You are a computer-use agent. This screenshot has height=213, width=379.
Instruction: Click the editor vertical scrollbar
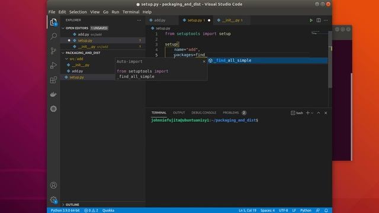(x=330, y=59)
